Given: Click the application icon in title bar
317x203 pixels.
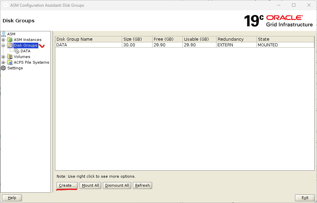Looking at the screenshot, I should [6, 5].
